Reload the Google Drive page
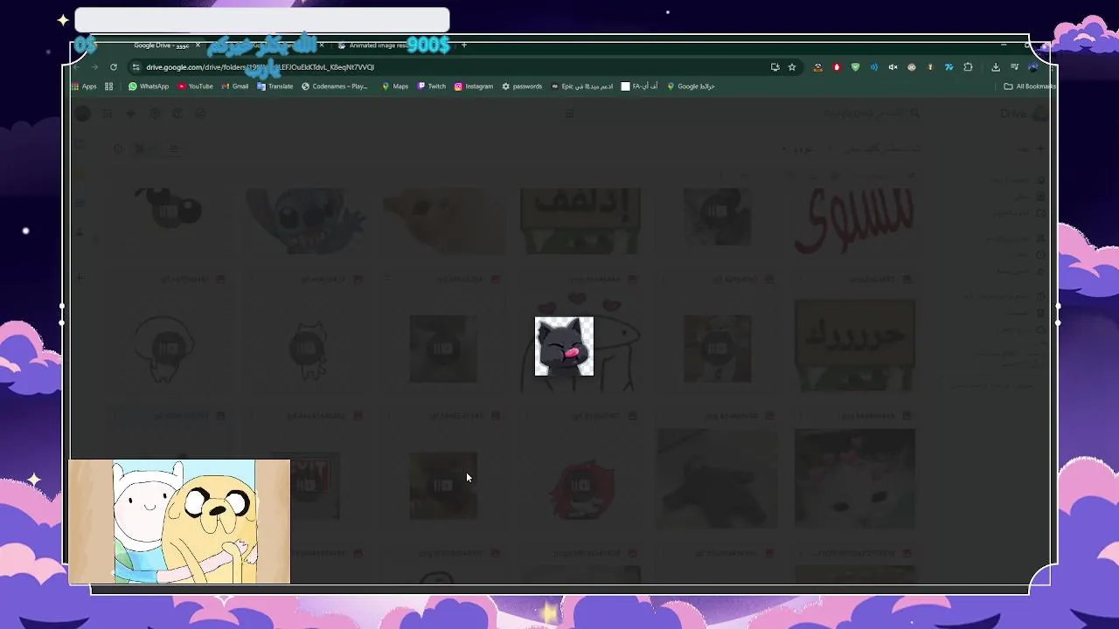This screenshot has width=1119, height=629. coord(114,67)
